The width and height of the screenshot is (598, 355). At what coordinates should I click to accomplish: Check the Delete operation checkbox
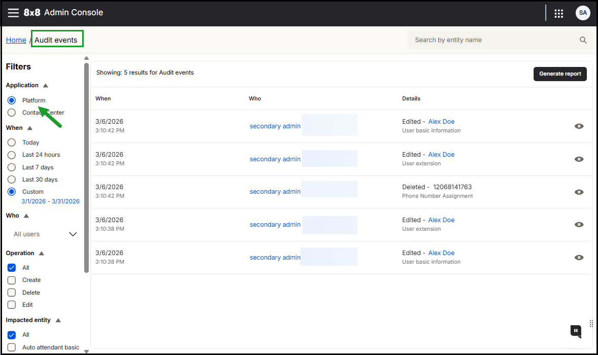click(x=12, y=293)
